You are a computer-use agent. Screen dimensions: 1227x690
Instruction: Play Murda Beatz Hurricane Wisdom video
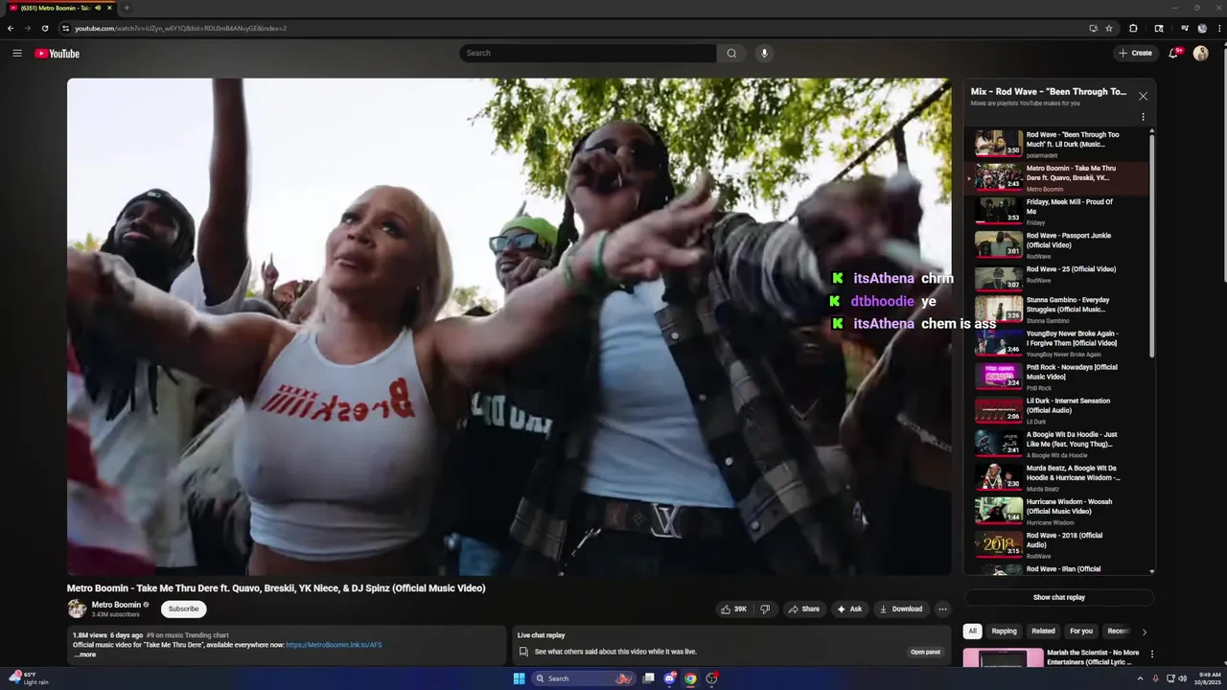(1057, 476)
